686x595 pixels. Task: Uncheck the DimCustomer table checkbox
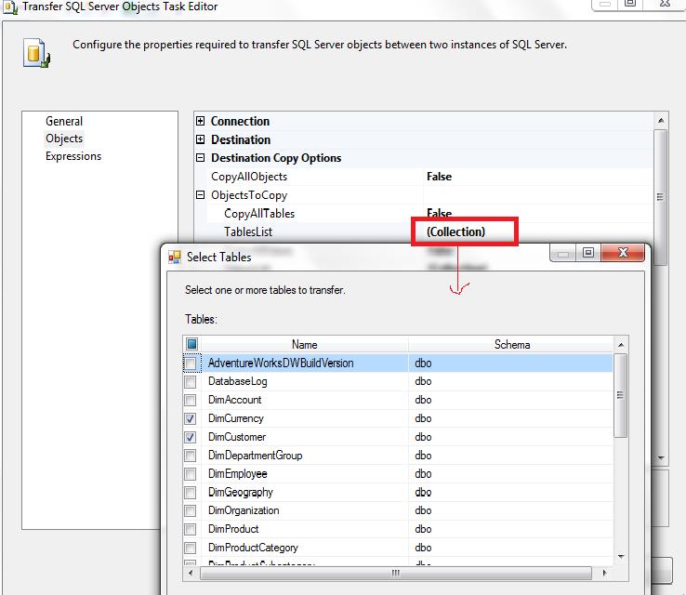click(x=191, y=437)
